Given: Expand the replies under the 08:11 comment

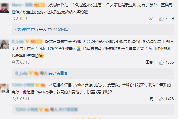Looking at the screenshot, I should [68, 109].
